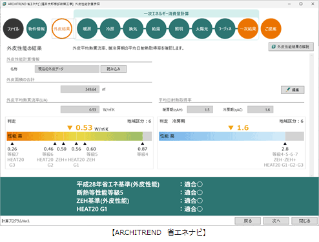The image size is (319, 242).
Task: Open the 太陽光 step circle
Action: click(202, 28)
